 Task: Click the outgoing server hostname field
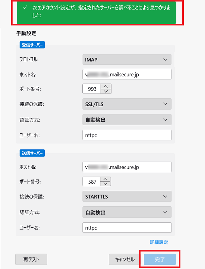pos(127,167)
